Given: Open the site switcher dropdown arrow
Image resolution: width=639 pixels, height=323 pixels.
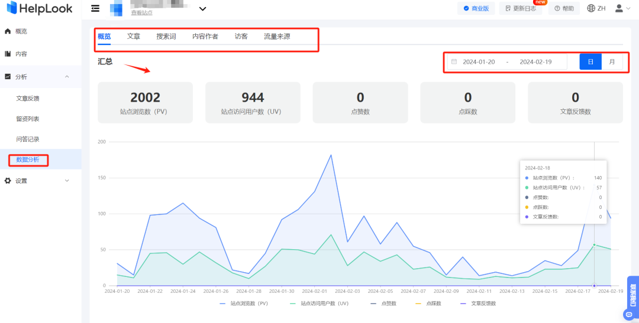Looking at the screenshot, I should pyautogui.click(x=202, y=8).
